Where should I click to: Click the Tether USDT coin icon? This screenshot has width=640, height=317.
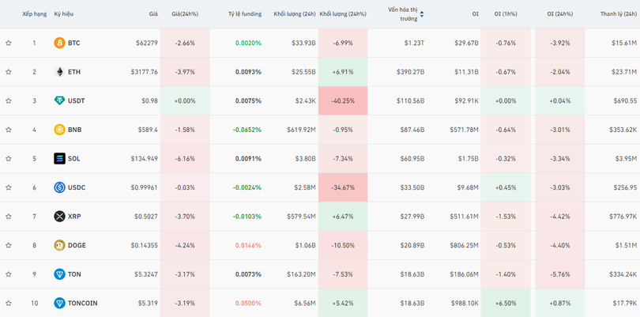tap(59, 100)
